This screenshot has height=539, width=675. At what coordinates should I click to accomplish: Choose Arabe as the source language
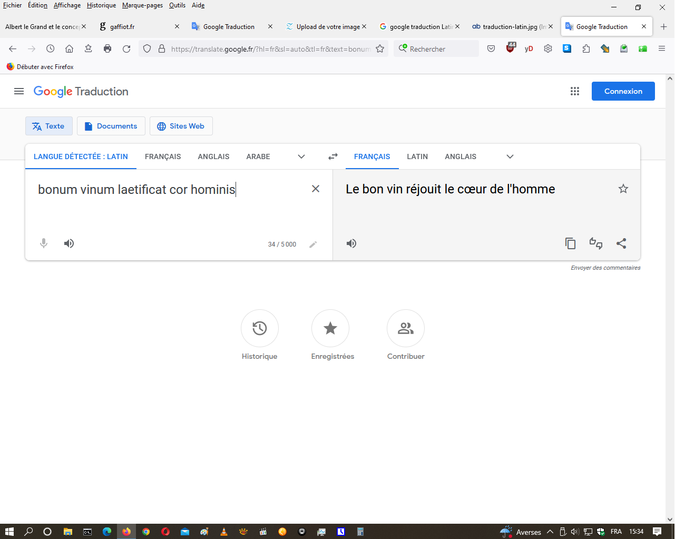pos(258,156)
